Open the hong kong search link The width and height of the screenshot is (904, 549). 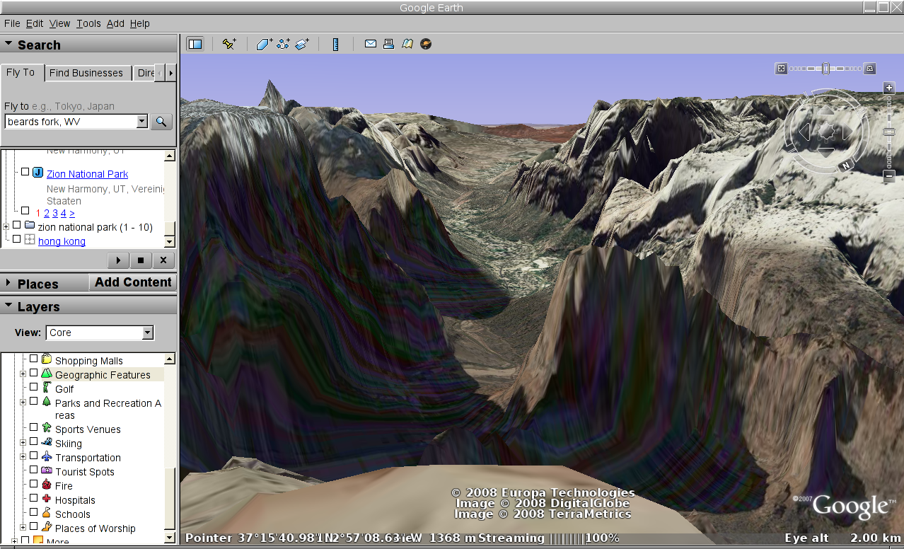click(62, 241)
